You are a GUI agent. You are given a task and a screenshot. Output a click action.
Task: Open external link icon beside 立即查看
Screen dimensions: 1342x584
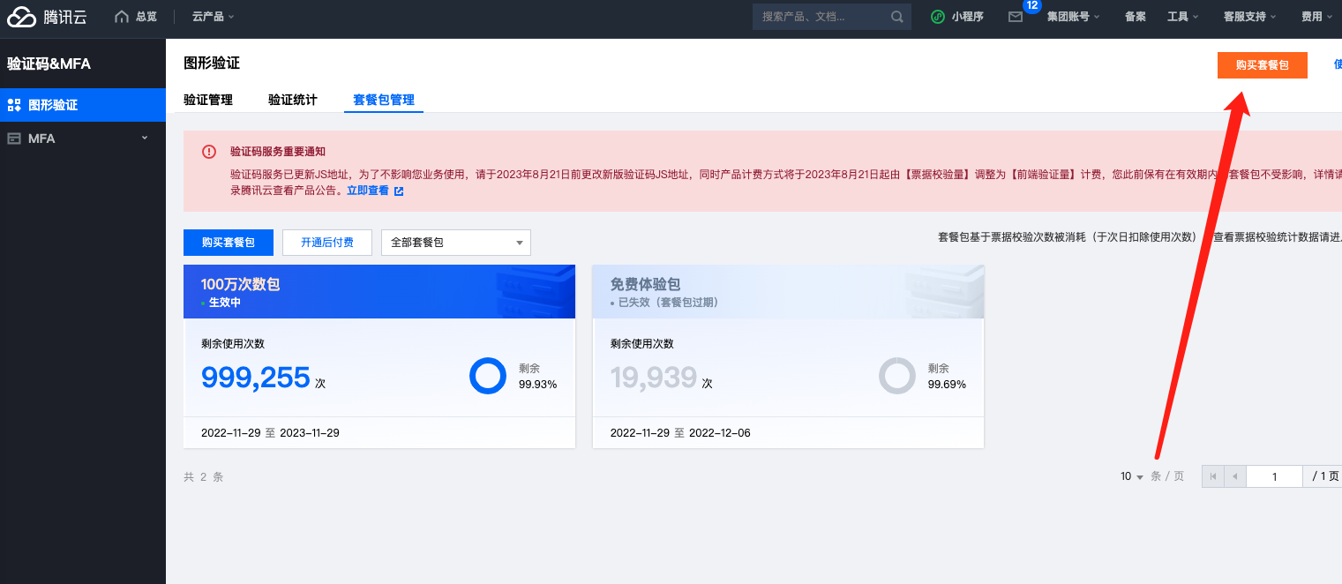click(x=399, y=191)
